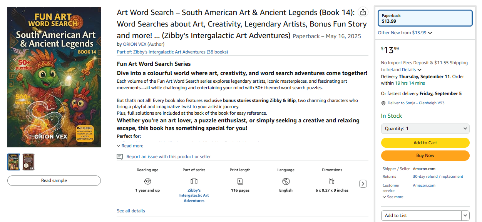Click the Add to Cart button
The image size is (482, 222).
click(425, 143)
